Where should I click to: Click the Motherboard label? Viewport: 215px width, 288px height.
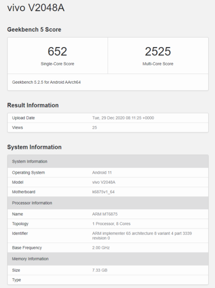tap(24, 192)
